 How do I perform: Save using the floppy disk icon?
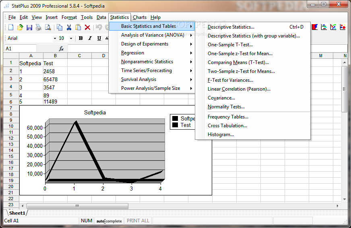[x=29, y=27]
